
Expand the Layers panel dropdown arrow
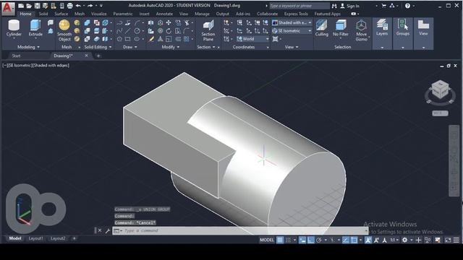[x=382, y=48]
